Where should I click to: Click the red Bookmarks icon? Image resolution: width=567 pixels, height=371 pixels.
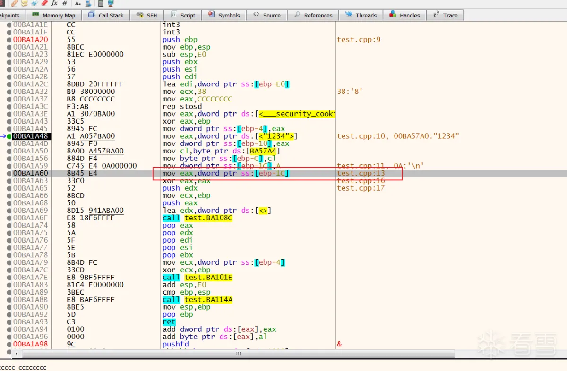(44, 3)
